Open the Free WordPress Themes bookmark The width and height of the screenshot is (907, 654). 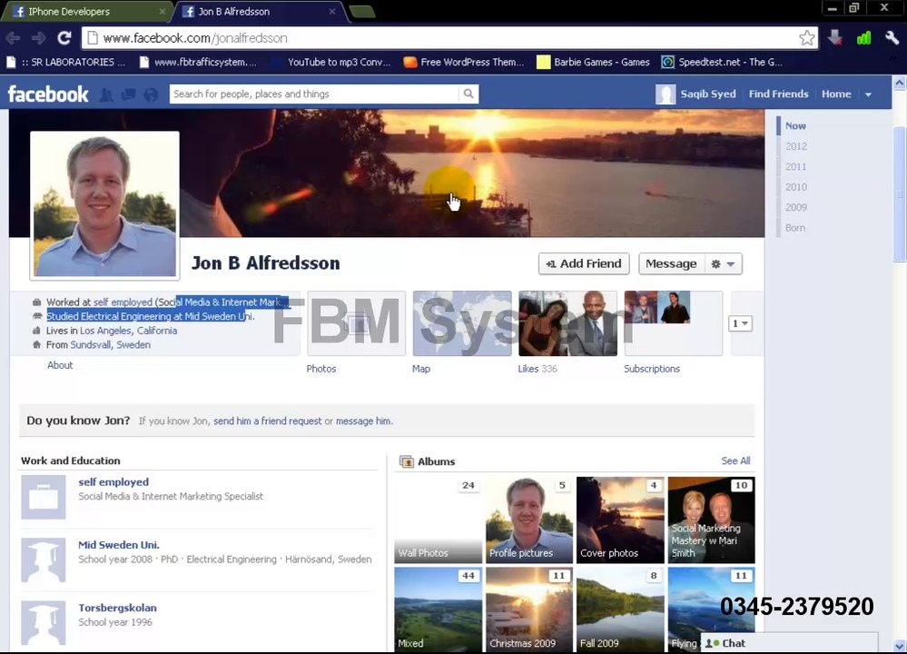[464, 62]
